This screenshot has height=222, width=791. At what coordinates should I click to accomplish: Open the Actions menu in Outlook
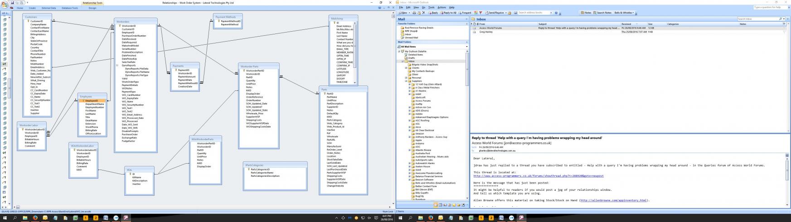click(x=442, y=7)
